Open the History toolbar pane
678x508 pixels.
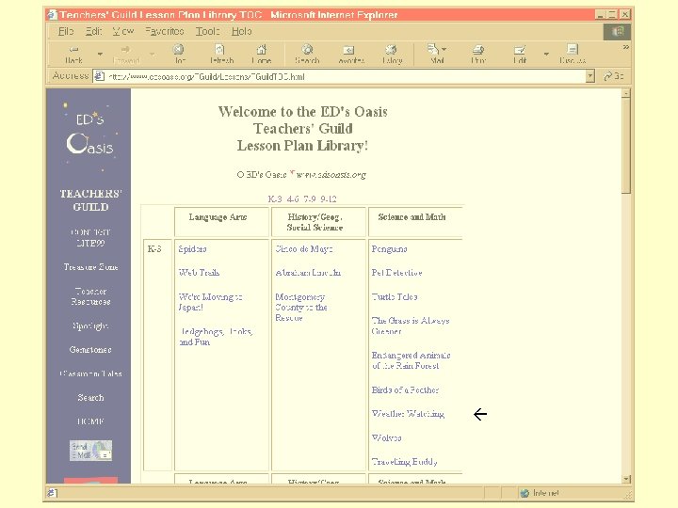(x=392, y=54)
